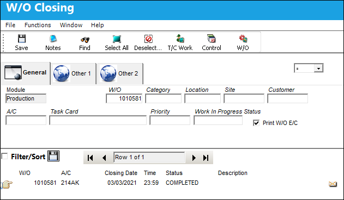Click closing date 03/03/2021 cell

[x=122, y=183]
